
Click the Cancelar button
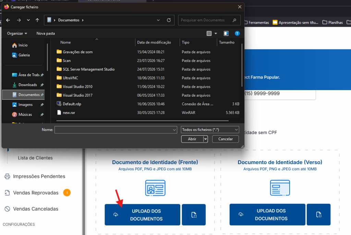[x=226, y=139]
